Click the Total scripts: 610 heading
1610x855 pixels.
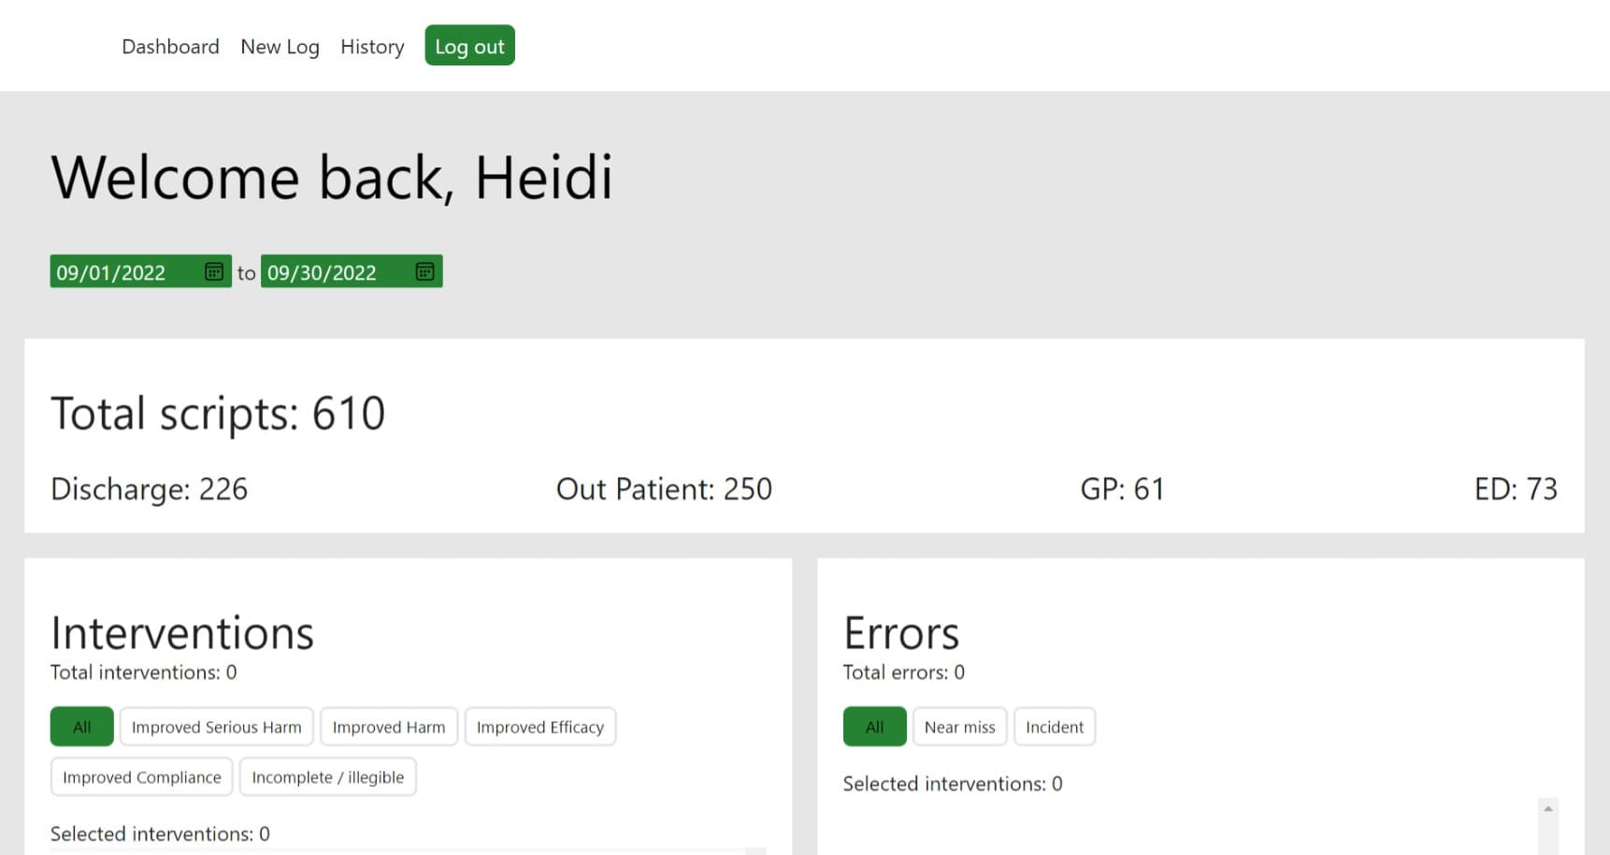click(x=218, y=413)
